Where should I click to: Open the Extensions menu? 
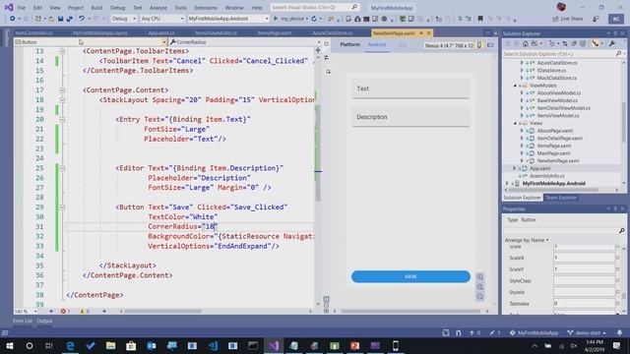(x=206, y=8)
